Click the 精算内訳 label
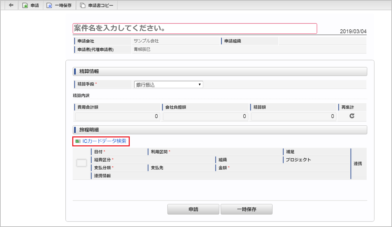The width and height of the screenshot is (392, 227). click(x=81, y=95)
